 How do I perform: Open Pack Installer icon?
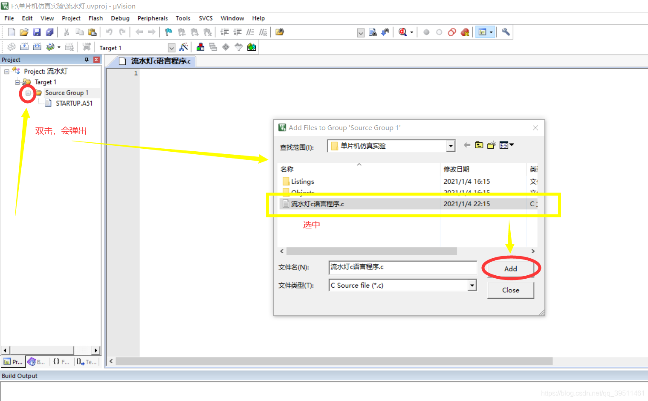point(252,47)
